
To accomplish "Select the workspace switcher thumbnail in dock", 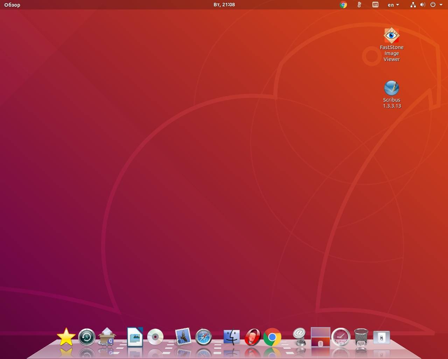I will click(320, 337).
